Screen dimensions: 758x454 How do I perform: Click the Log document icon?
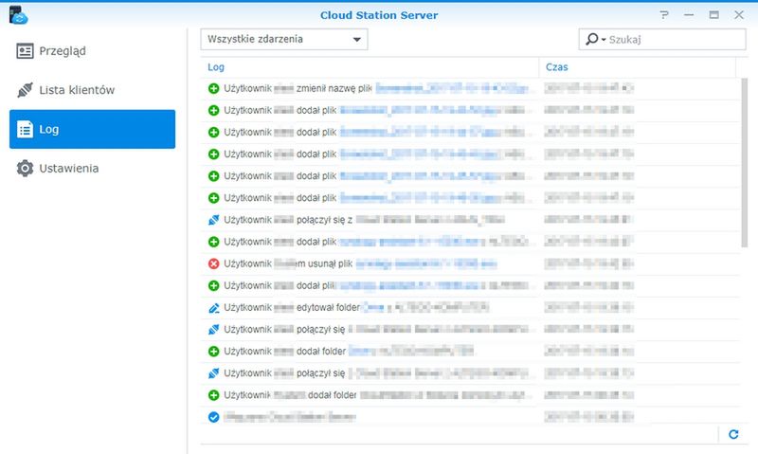pyautogui.click(x=25, y=129)
